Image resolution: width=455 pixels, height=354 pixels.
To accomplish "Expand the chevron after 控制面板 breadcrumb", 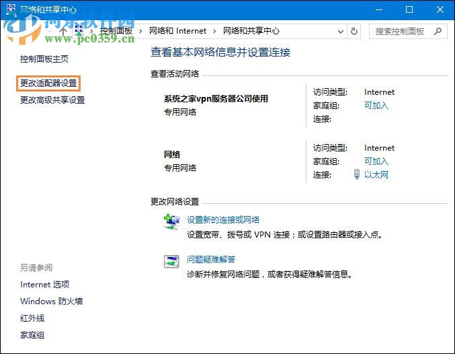I will [x=141, y=31].
